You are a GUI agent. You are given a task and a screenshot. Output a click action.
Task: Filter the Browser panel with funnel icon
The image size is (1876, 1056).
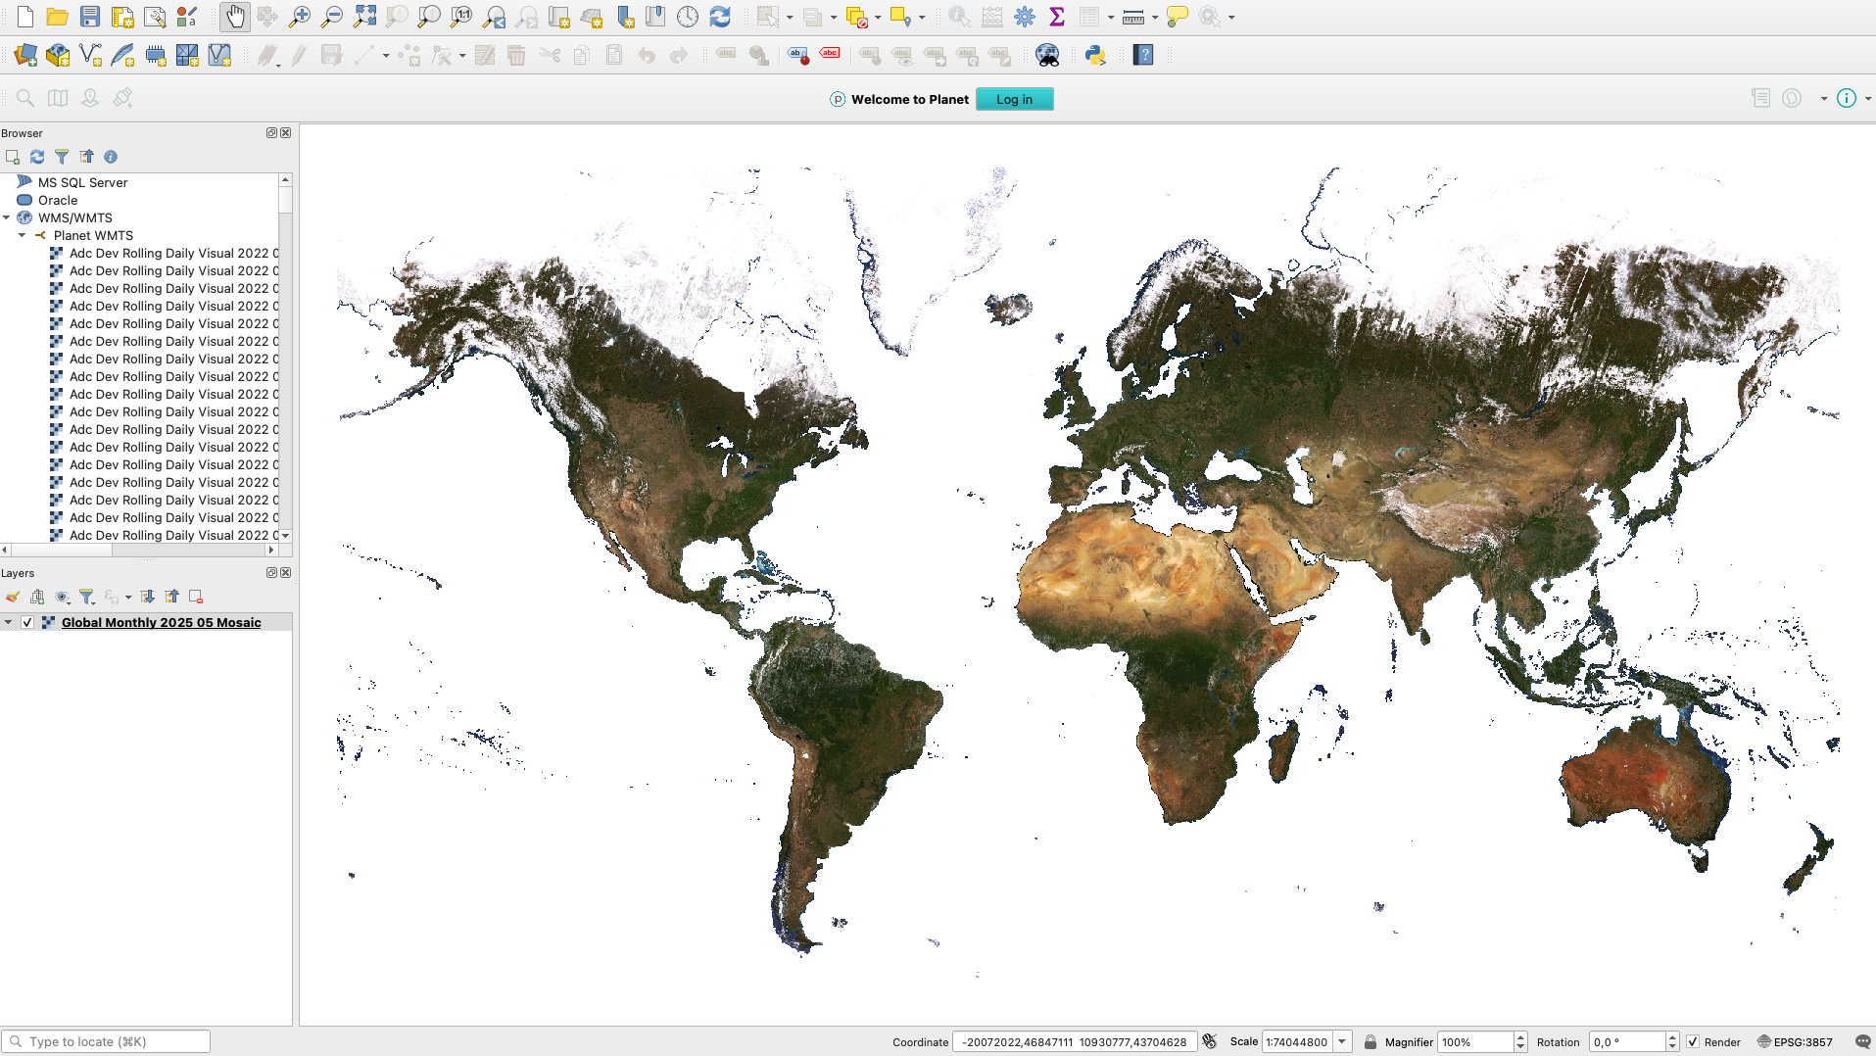pos(62,157)
